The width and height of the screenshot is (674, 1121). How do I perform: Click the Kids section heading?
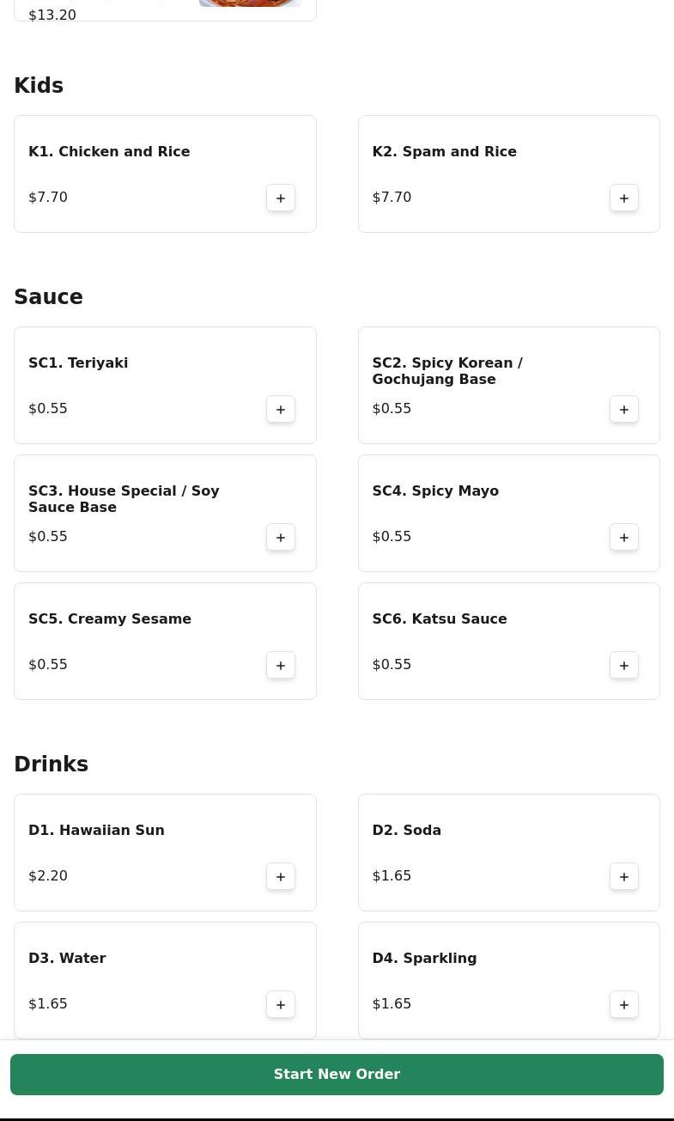(x=39, y=86)
